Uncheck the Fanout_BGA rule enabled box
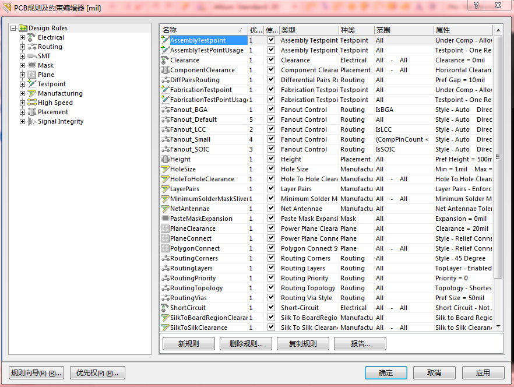The image size is (514, 387). point(271,110)
